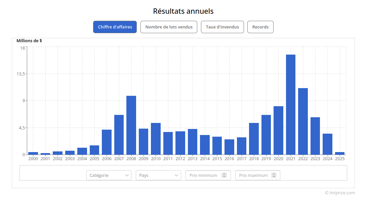Click the Prix maximum input field
Viewport: 368px width, 204px height.
tap(258, 175)
